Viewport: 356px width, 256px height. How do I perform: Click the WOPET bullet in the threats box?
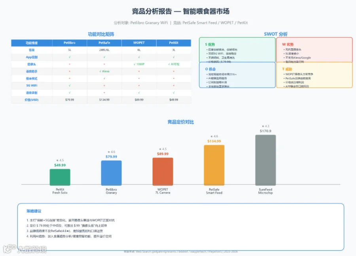pos(298,74)
